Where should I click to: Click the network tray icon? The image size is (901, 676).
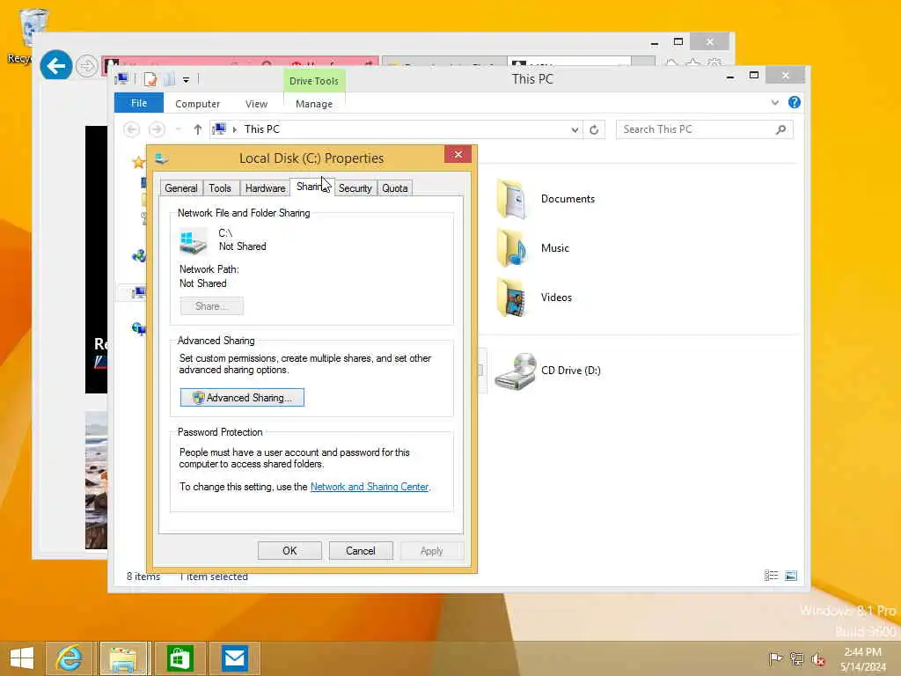tap(796, 658)
